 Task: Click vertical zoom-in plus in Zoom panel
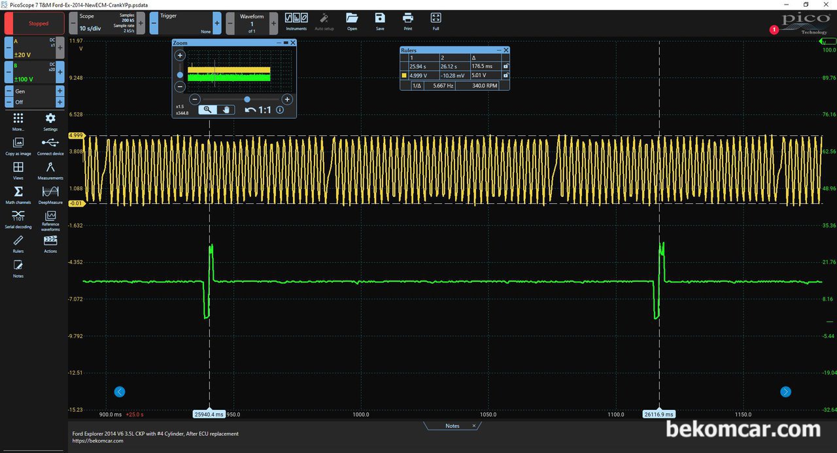[180, 56]
